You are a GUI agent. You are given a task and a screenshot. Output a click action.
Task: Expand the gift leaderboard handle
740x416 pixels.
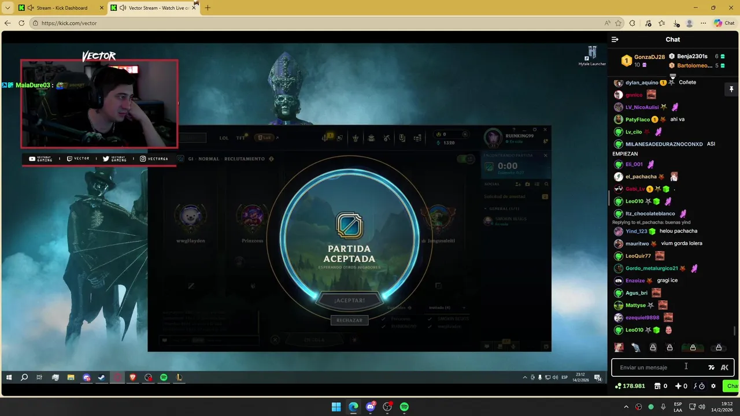pyautogui.click(x=673, y=76)
